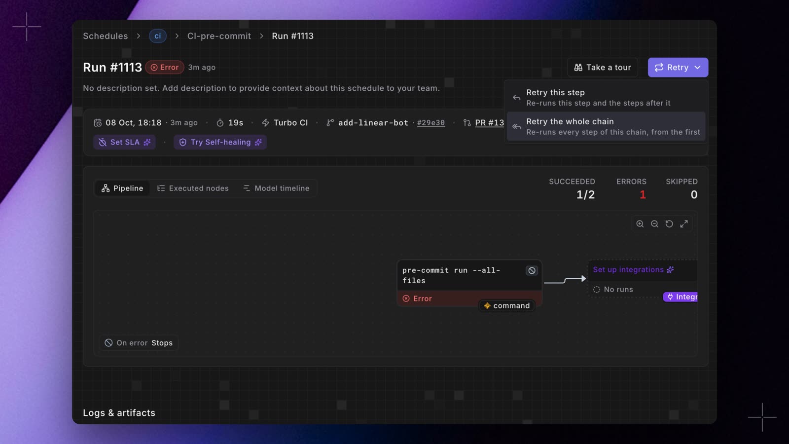
Task: Open Set up integrations link
Action: [633, 270]
